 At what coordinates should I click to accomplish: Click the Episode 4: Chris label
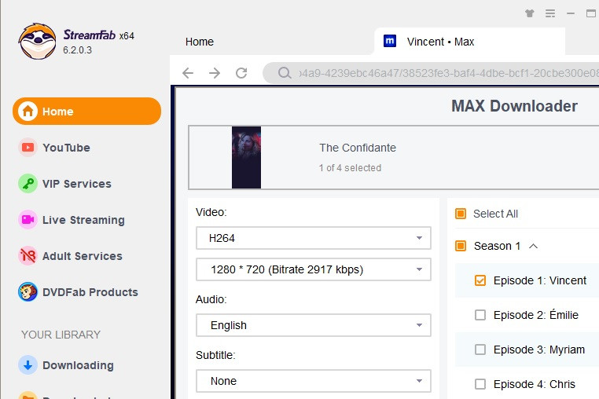535,384
